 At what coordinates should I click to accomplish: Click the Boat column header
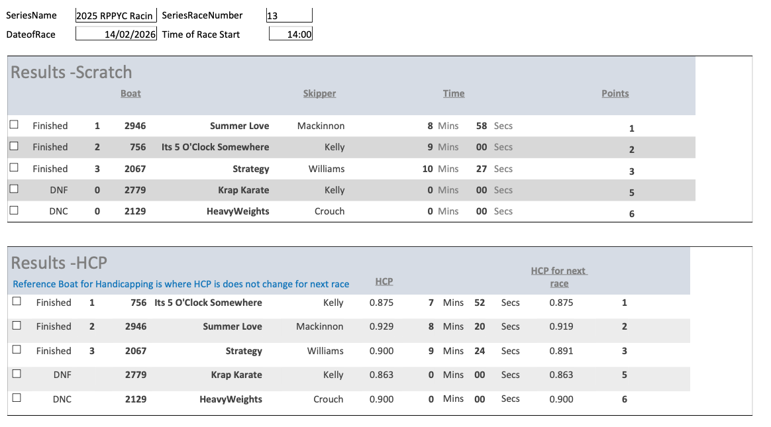[130, 93]
